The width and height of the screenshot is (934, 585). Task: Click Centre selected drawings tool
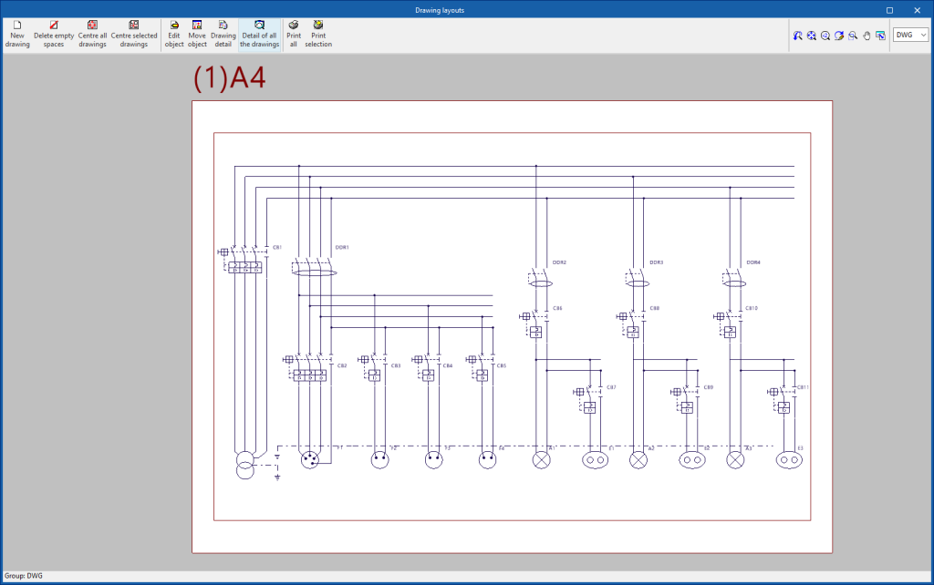[134, 33]
